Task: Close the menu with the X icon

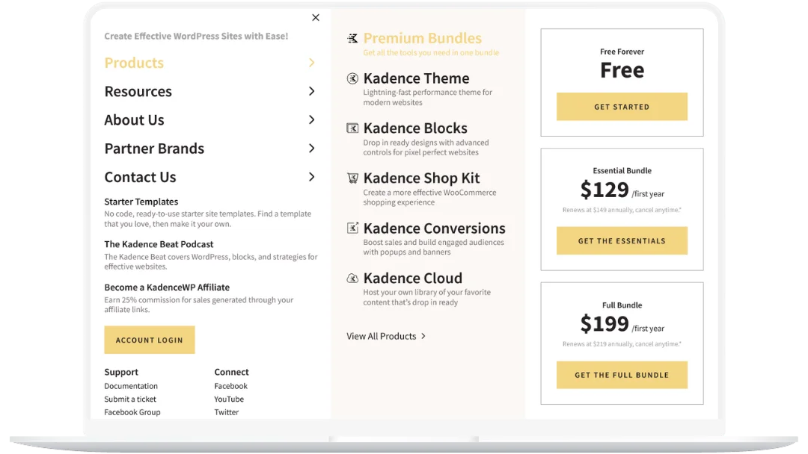Action: pyautogui.click(x=316, y=17)
